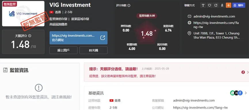Click the X social icon in 基礎資訊
This screenshot has width=249, height=110.
point(236,93)
